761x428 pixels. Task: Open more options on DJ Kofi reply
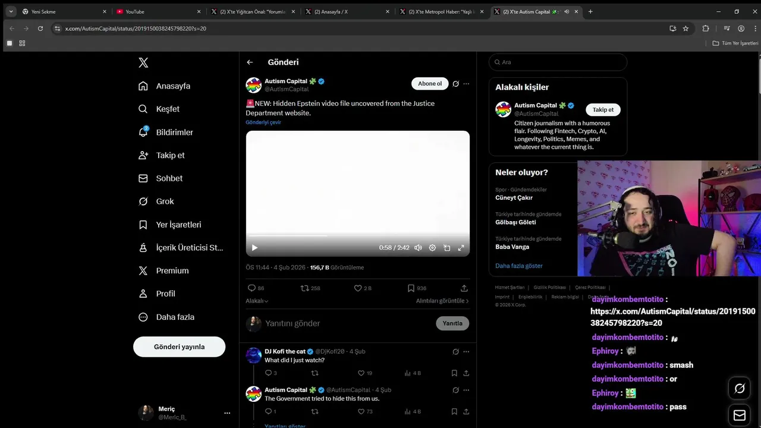click(x=466, y=351)
